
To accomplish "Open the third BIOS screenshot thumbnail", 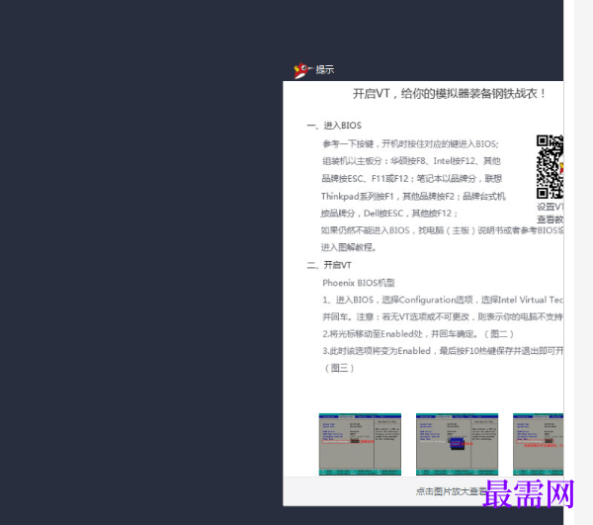I will tap(538, 444).
